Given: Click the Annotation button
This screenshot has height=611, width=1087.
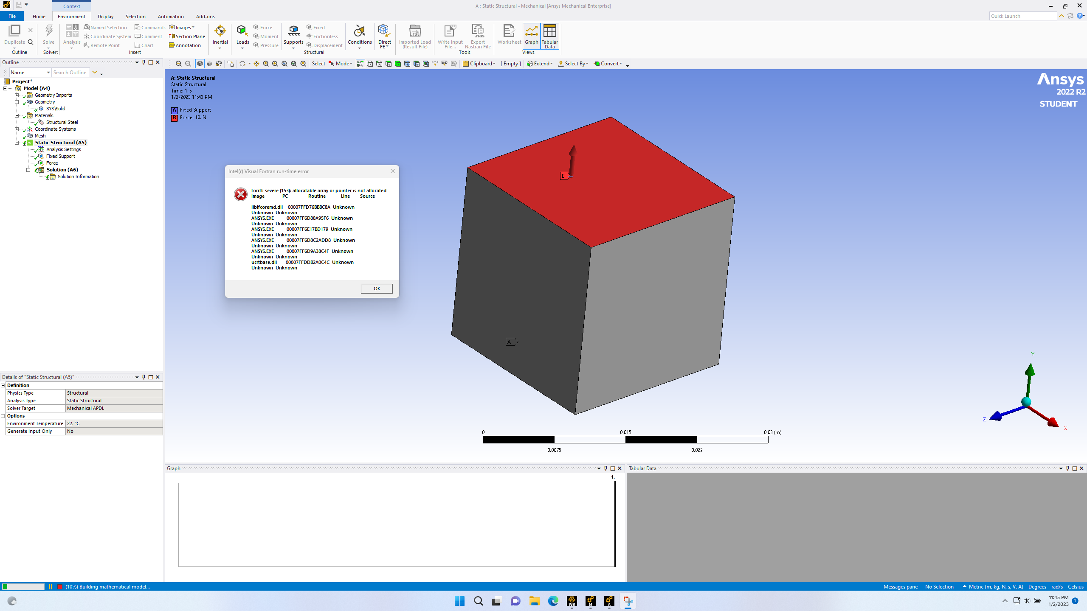Looking at the screenshot, I should coord(185,45).
